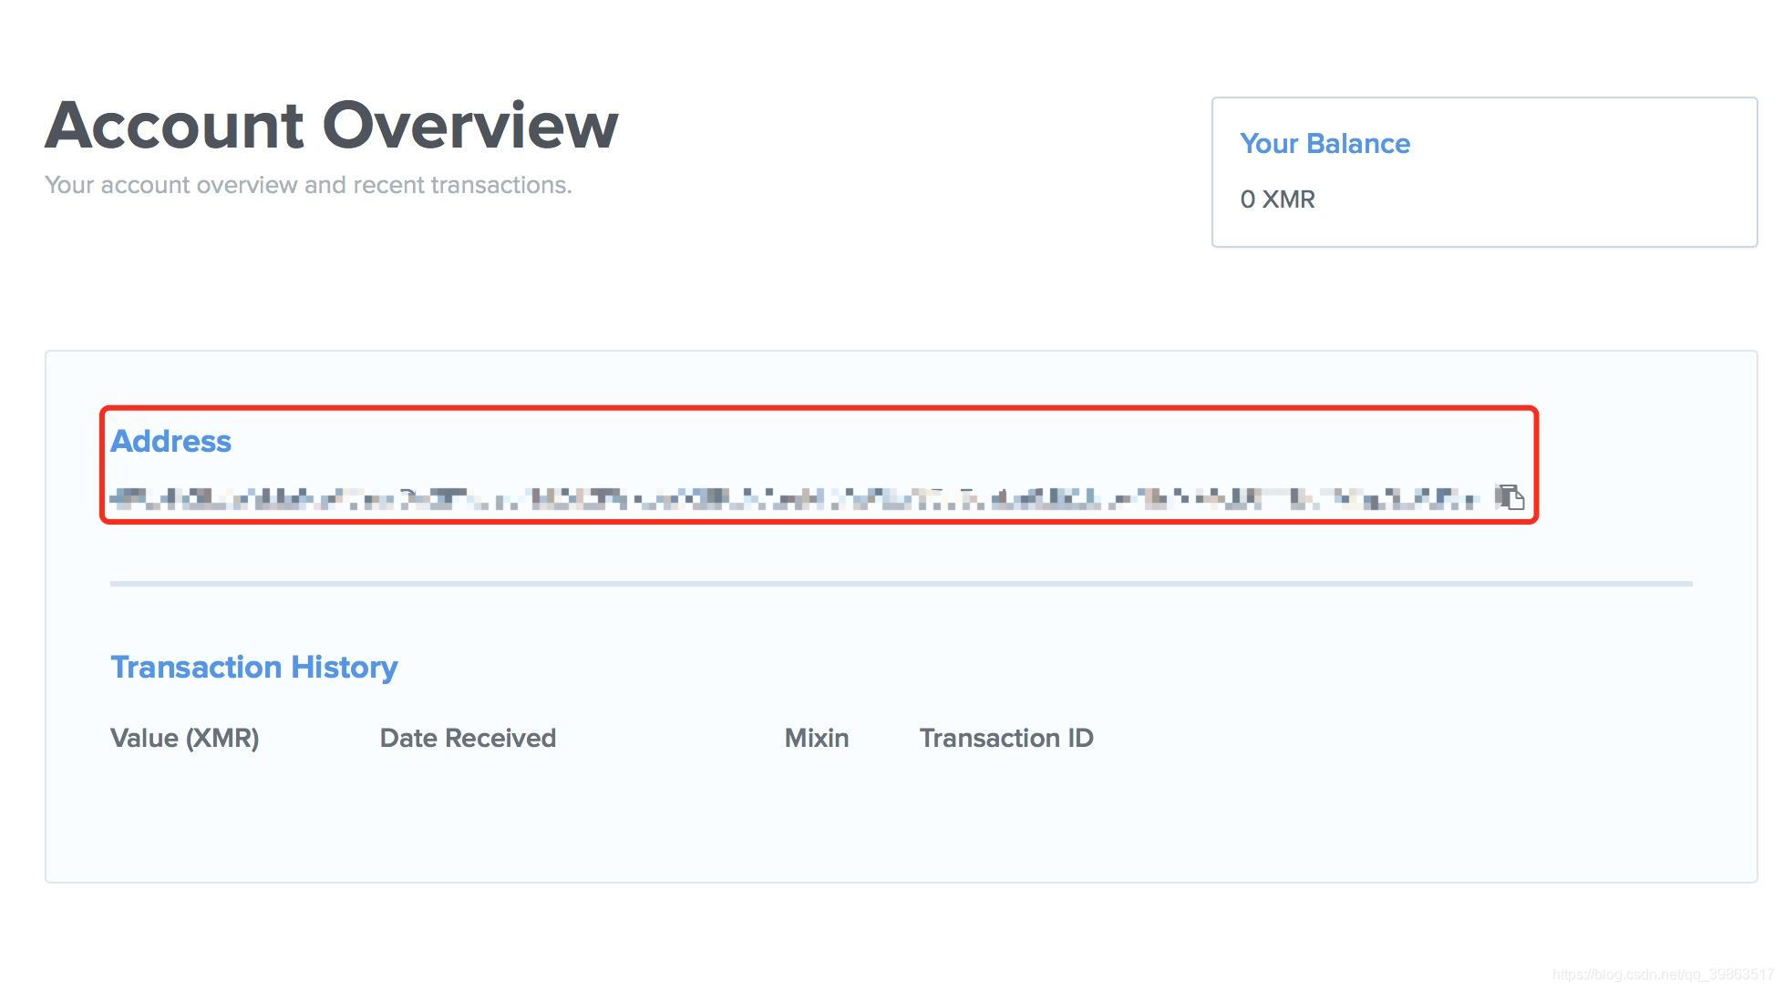Select the 0 XMR balance value
This screenshot has height=991, width=1783.
tap(1277, 199)
